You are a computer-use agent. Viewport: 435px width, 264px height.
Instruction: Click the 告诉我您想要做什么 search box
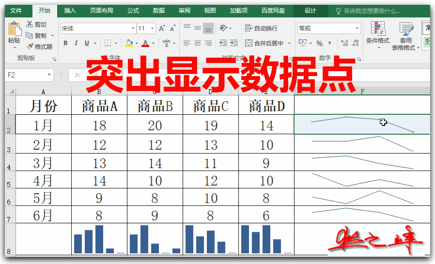(369, 11)
